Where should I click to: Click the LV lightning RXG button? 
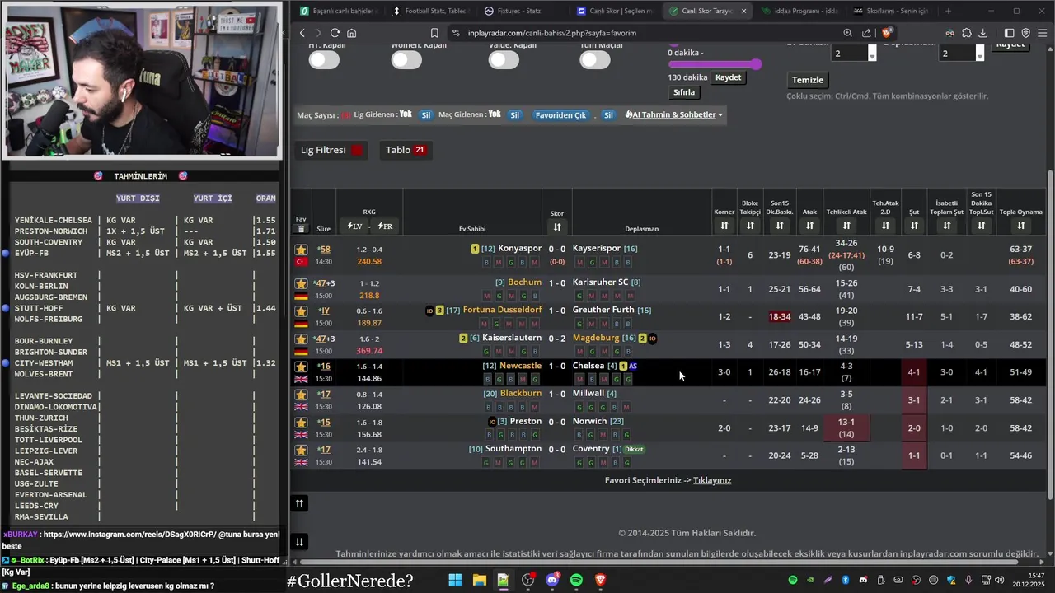(354, 226)
